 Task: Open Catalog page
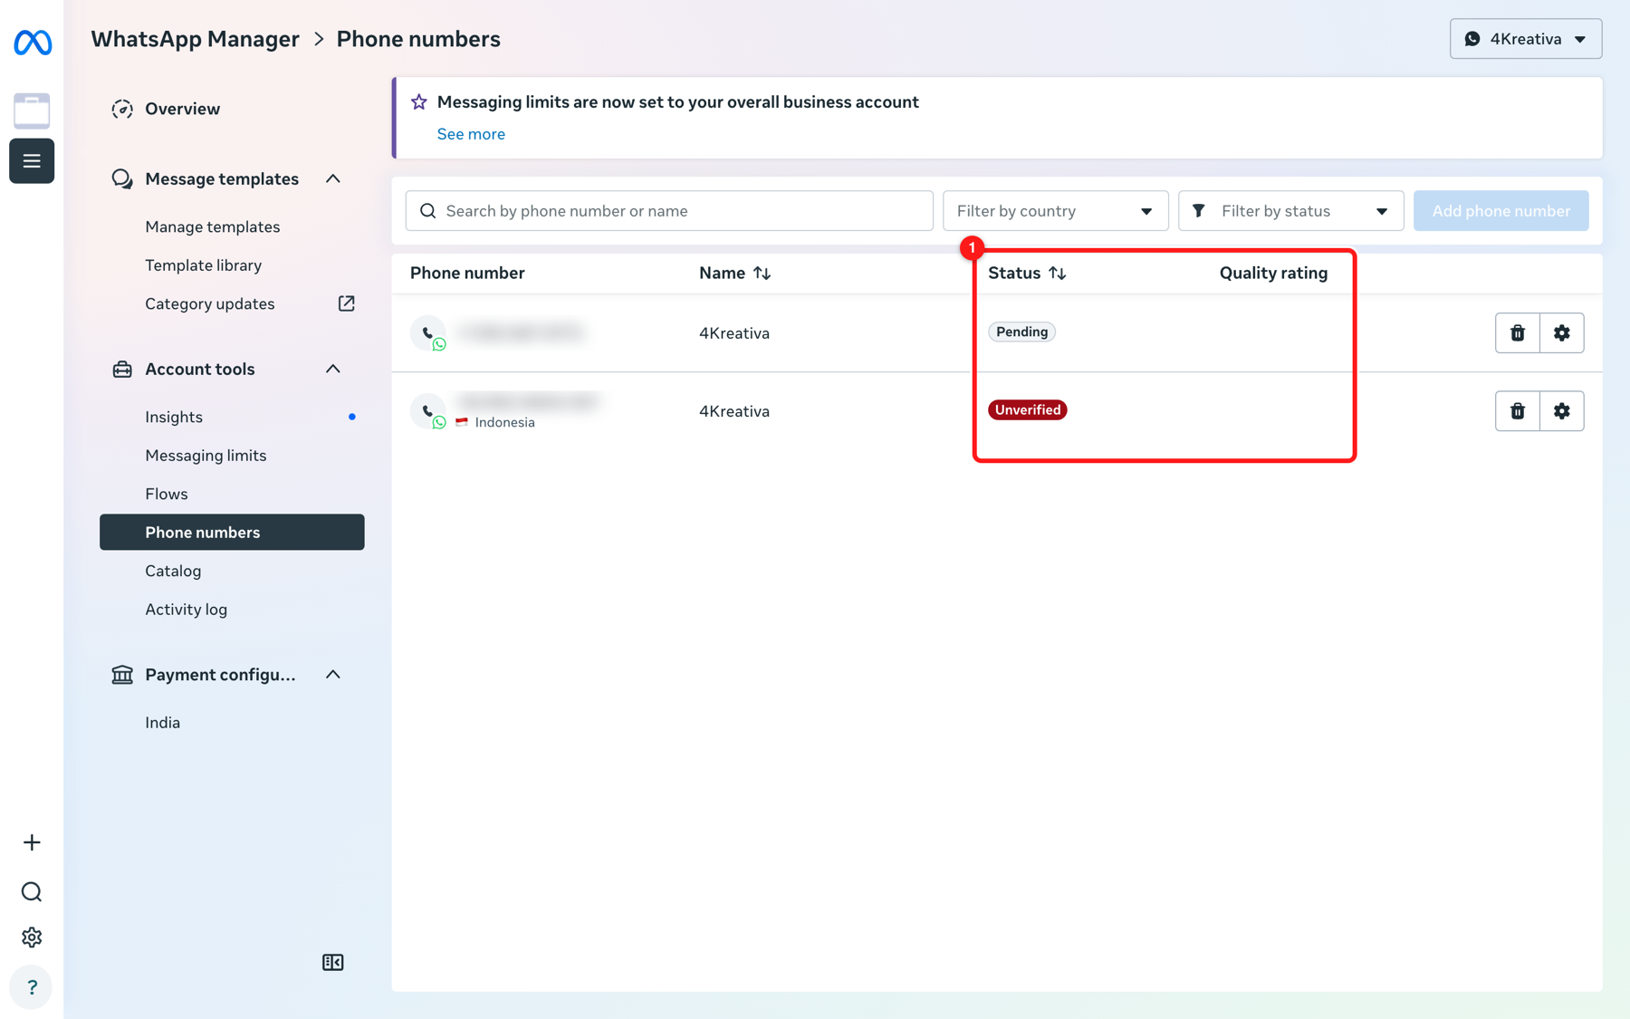173,571
